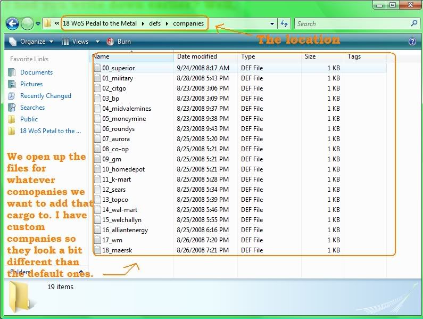Open Help via the question mark icon
423x319 pixels.
[x=412, y=42]
